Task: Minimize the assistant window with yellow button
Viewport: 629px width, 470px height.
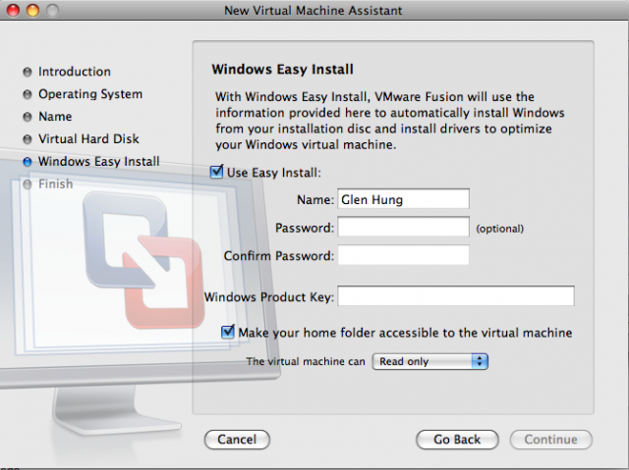Action: pos(32,10)
